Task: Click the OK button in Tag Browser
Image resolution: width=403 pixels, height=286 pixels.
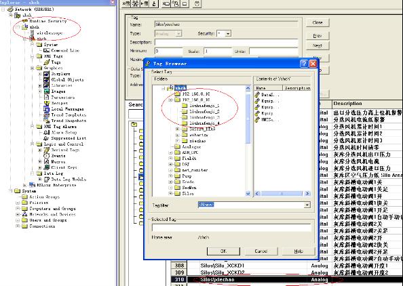Action: (x=223, y=251)
